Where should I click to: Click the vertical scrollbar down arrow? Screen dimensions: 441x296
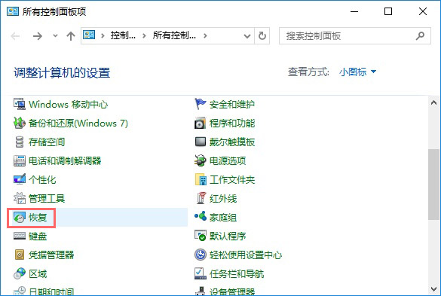[x=434, y=288]
